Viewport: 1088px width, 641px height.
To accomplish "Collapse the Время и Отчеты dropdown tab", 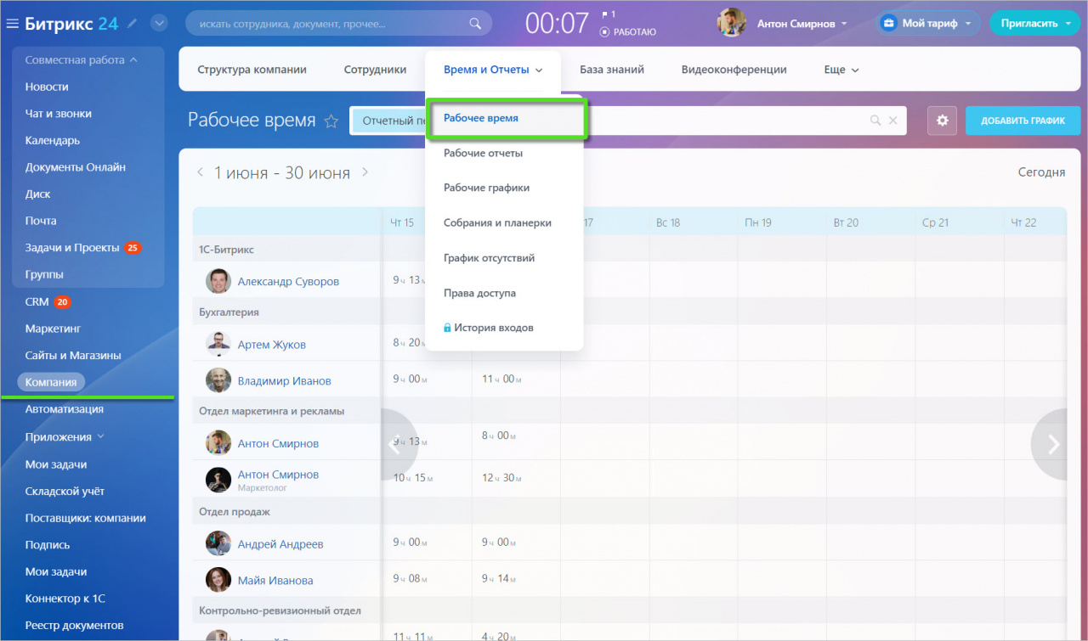I will pyautogui.click(x=493, y=70).
